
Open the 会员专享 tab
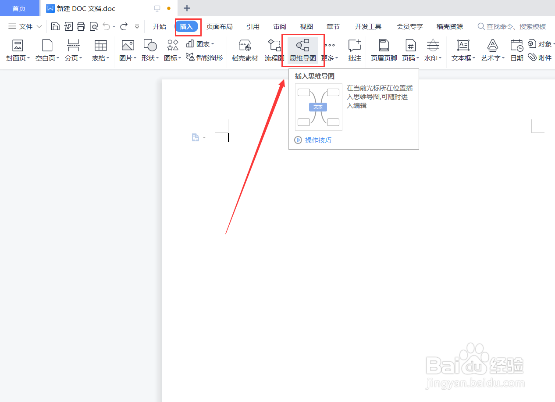point(410,27)
